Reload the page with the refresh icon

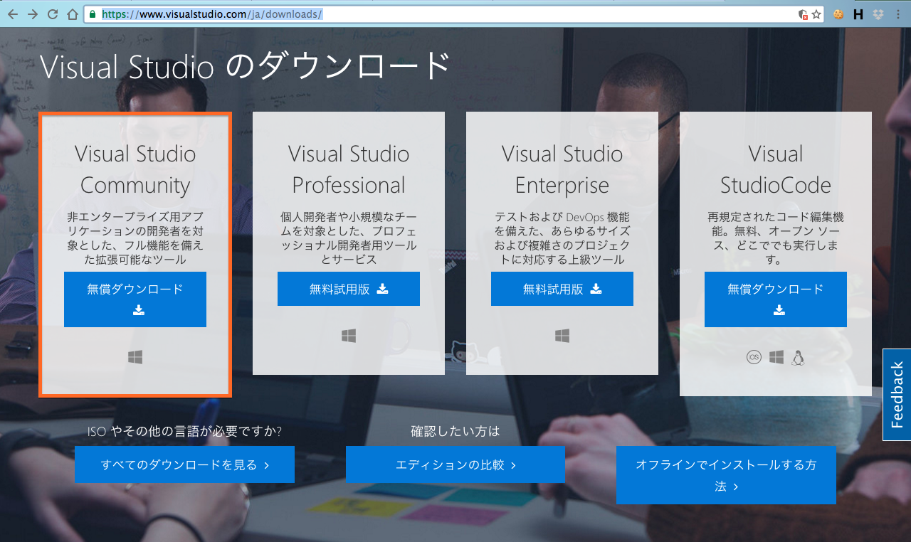(53, 14)
